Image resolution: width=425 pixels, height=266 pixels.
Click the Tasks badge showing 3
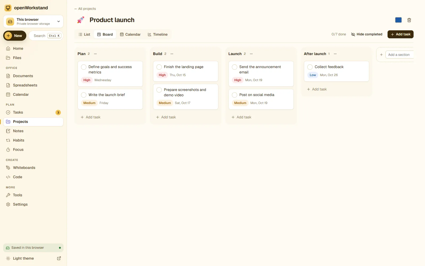[58, 113]
